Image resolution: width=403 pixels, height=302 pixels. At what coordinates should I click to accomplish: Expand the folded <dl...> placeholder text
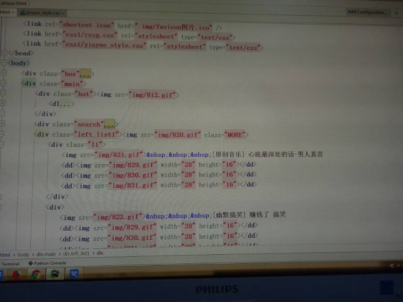click(x=62, y=104)
